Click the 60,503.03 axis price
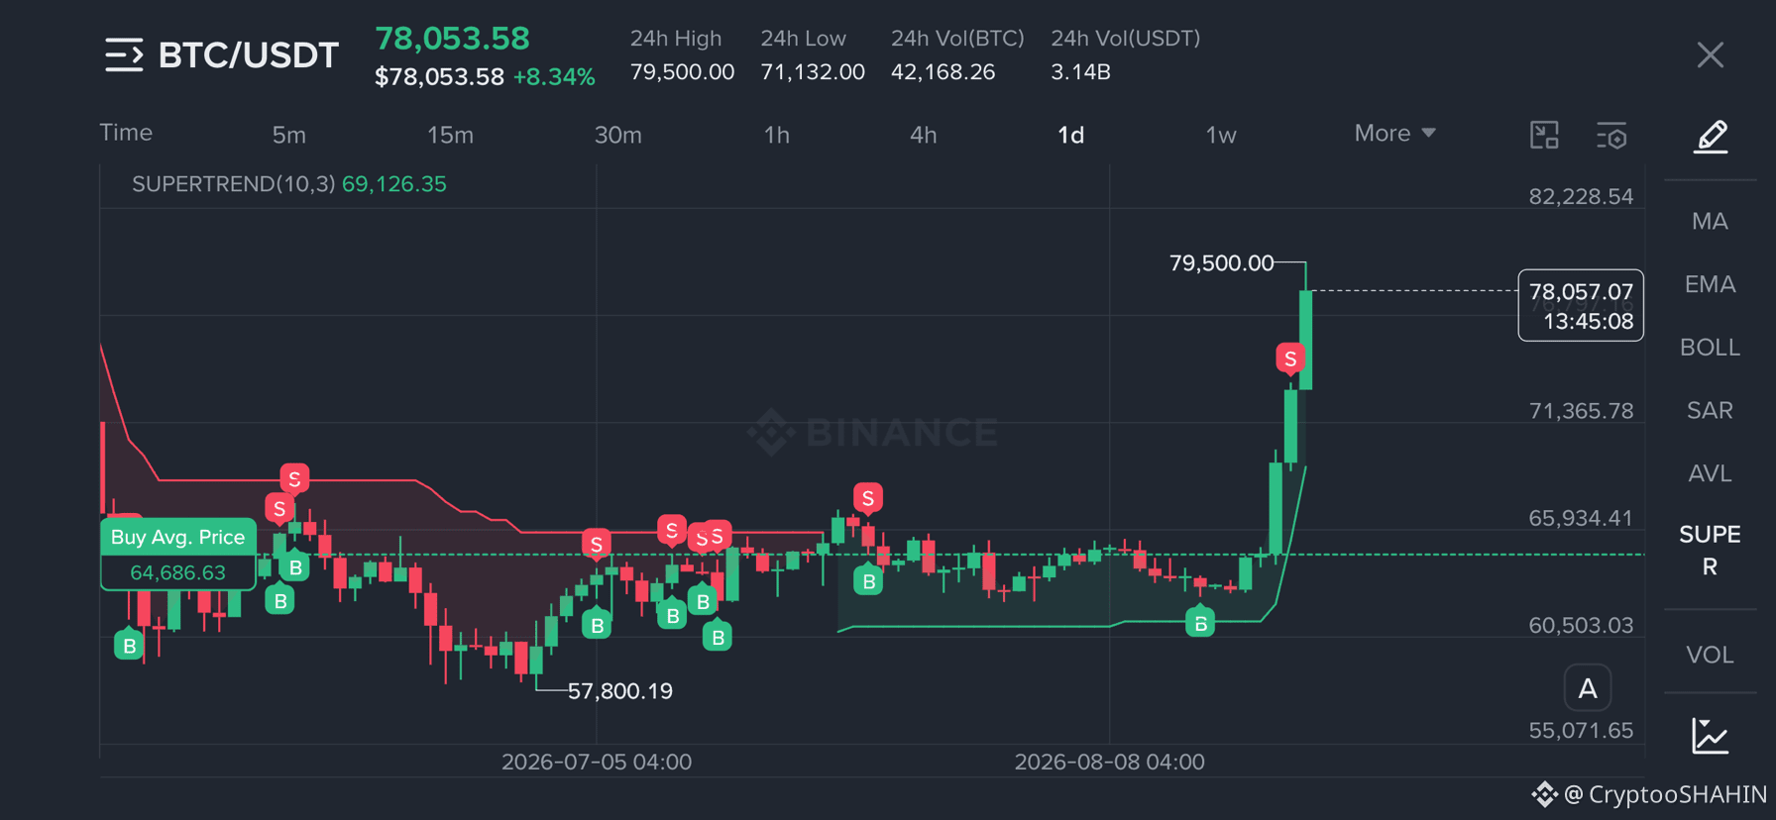1776x820 pixels. pos(1581,625)
